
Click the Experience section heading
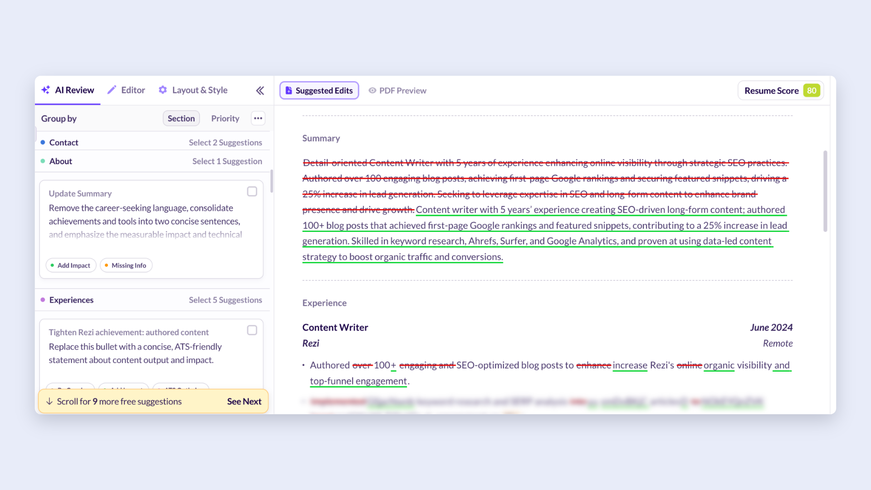pyautogui.click(x=324, y=303)
